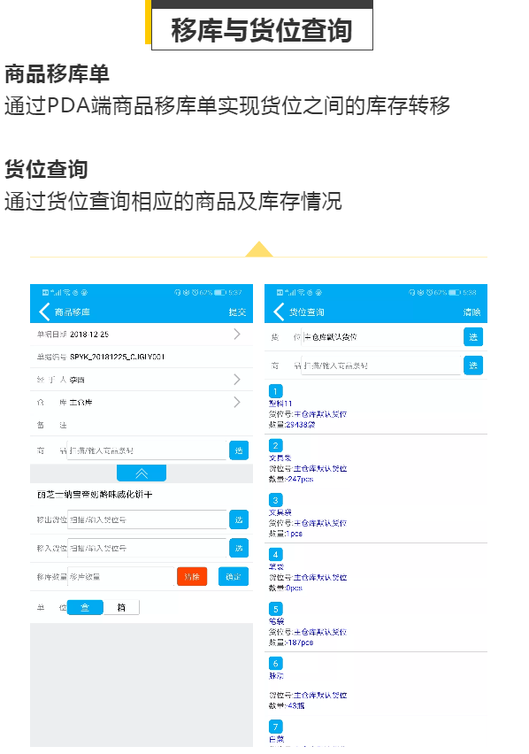
Task: Tap 清除 in the 货位查询 header
Action: pyautogui.click(x=471, y=312)
